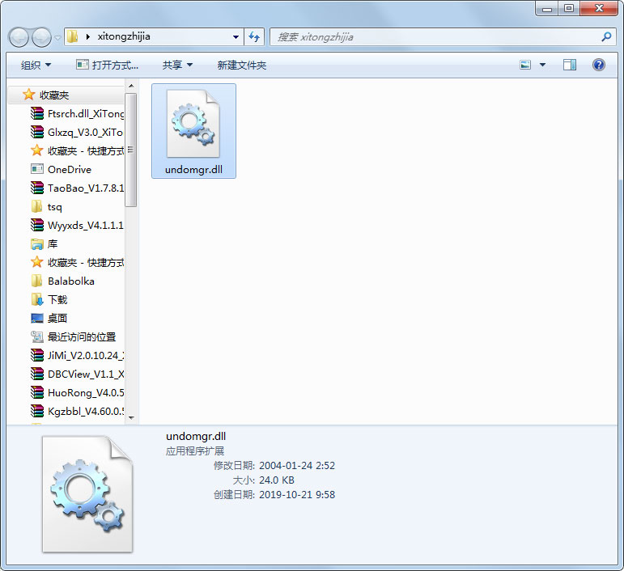Expand the view options dropdown arrow
The height and width of the screenshot is (571, 624).
542,65
